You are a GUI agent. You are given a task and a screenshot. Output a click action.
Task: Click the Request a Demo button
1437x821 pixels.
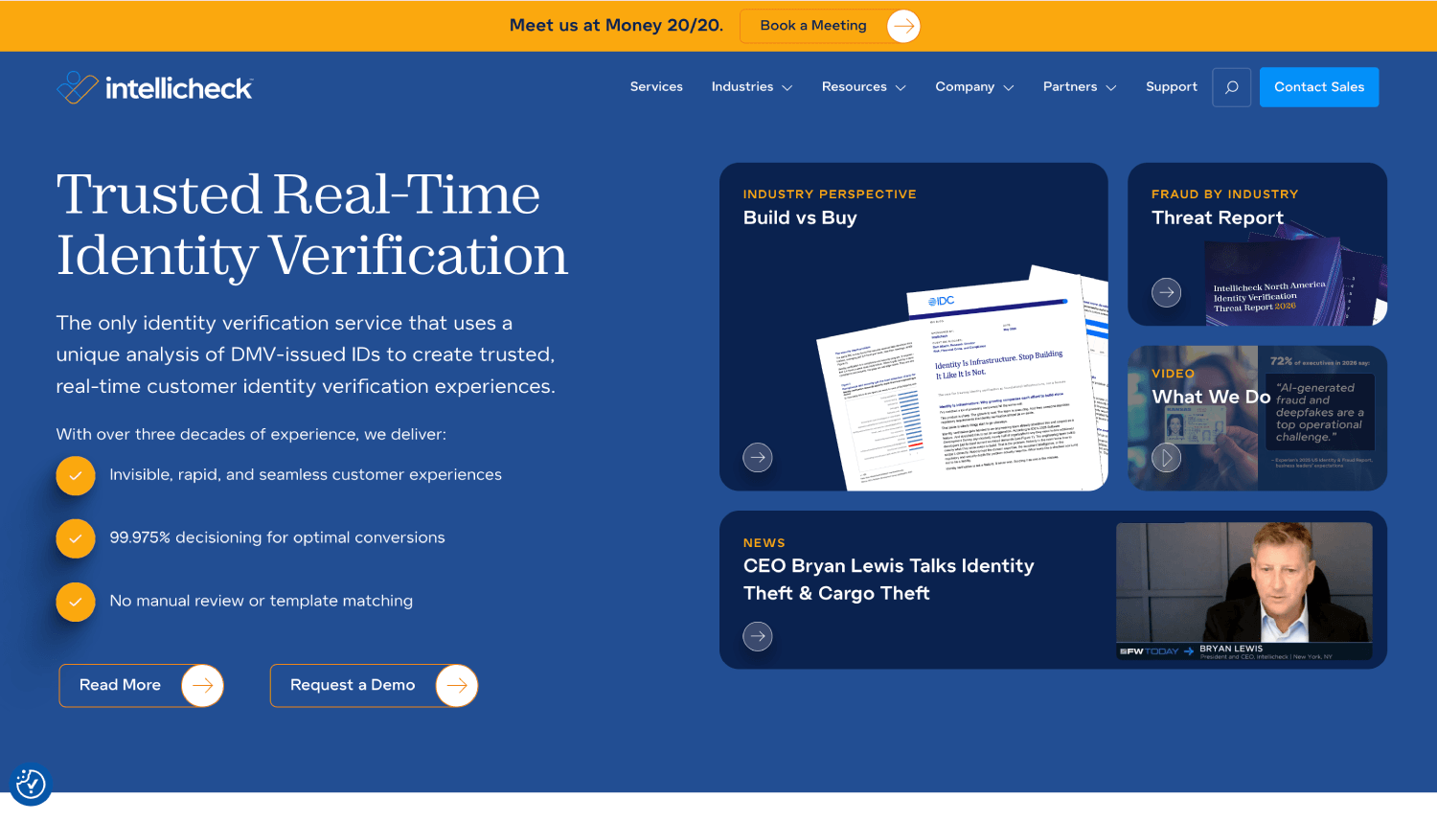(x=374, y=686)
